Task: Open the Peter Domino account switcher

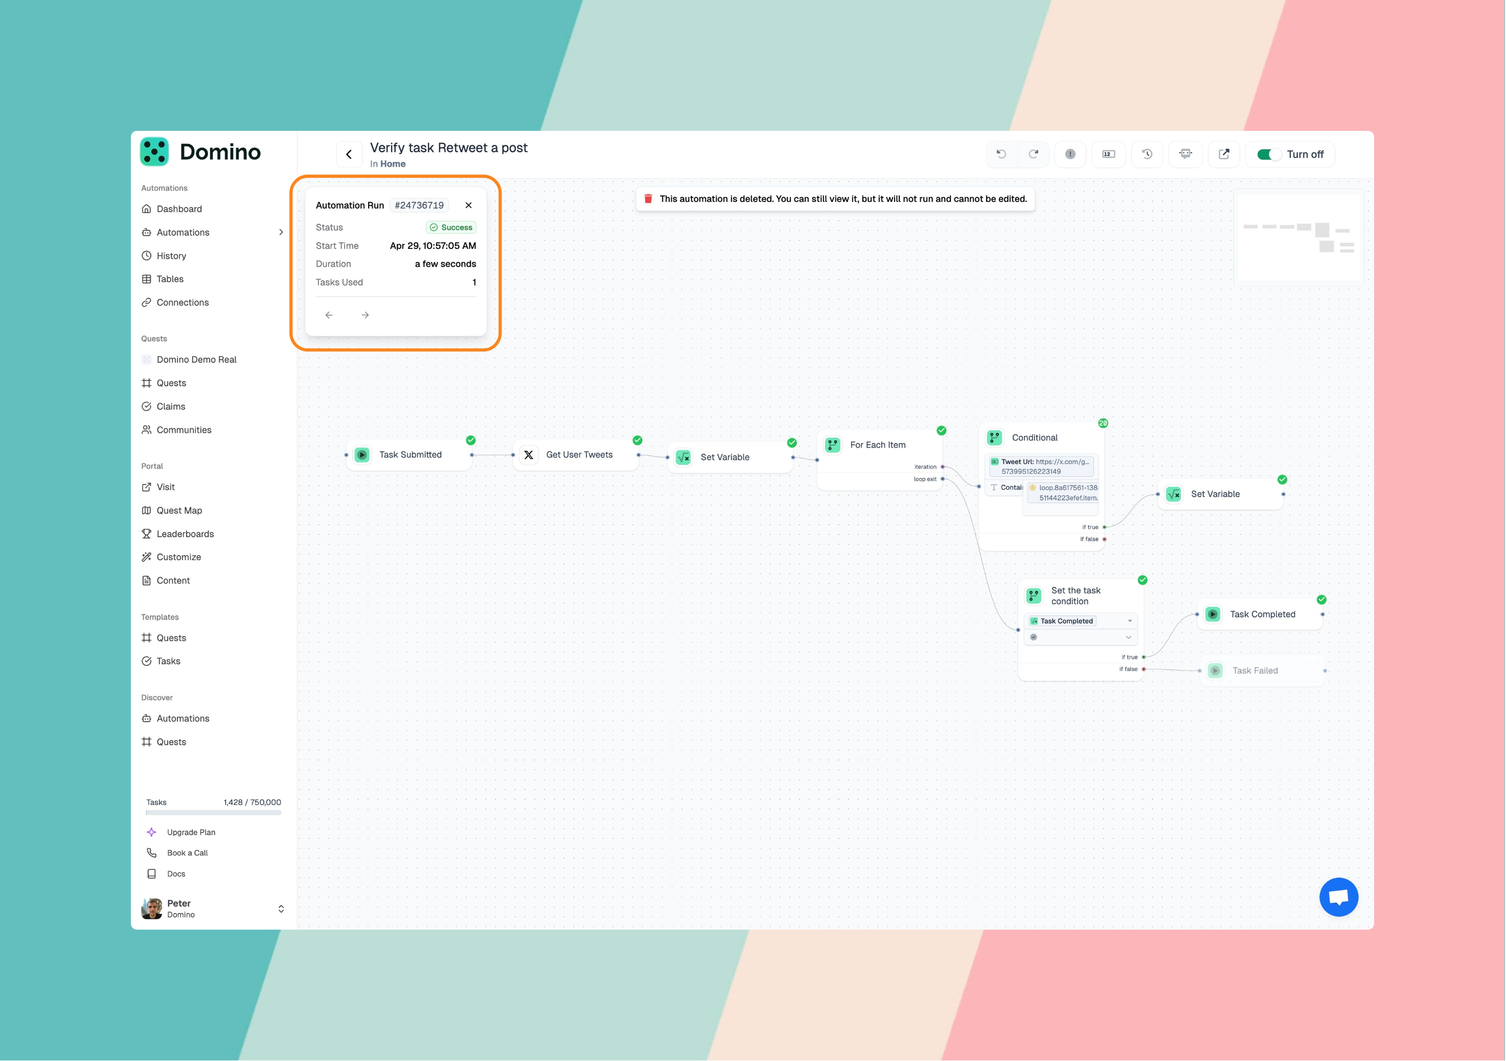Action: 281,909
